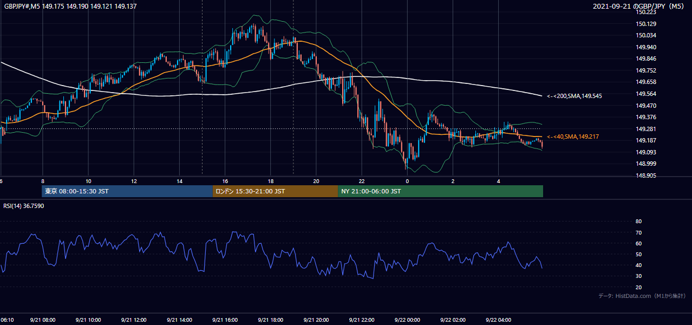692x325 pixels.
Task: Click the 149.376 price axis label
Action: pyautogui.click(x=646, y=117)
